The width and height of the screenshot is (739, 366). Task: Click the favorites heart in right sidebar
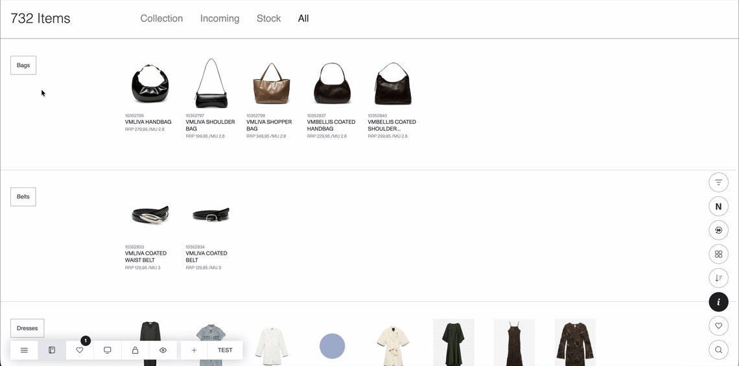(718, 326)
